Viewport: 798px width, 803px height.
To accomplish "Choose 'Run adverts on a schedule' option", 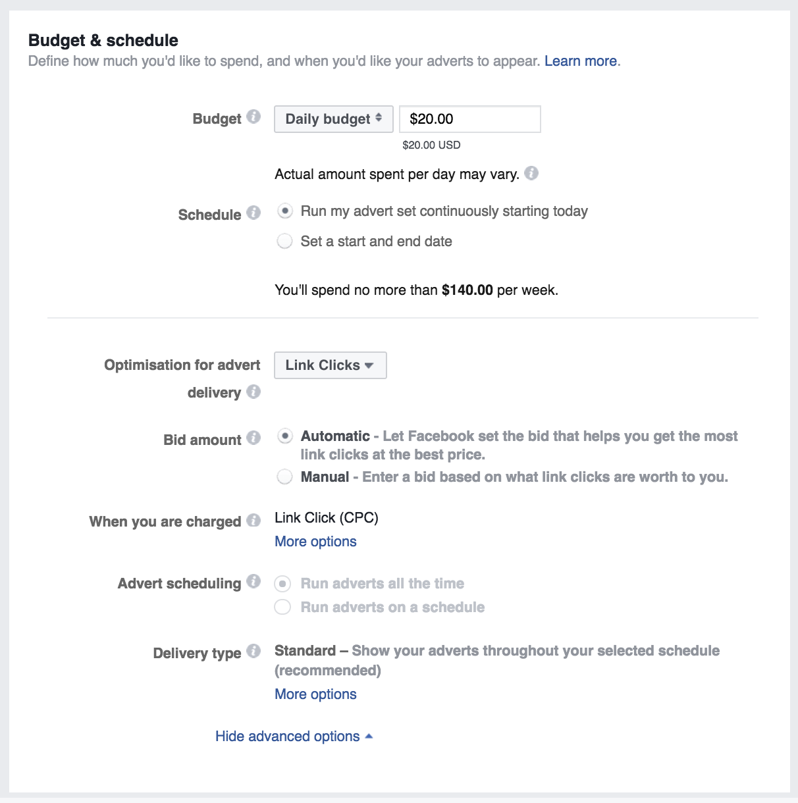I will coord(282,607).
